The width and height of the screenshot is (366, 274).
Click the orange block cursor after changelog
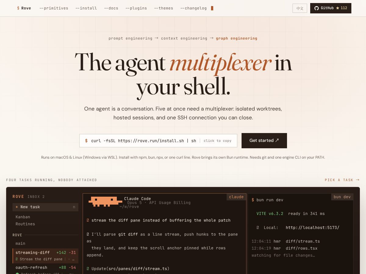pyautogui.click(x=212, y=8)
